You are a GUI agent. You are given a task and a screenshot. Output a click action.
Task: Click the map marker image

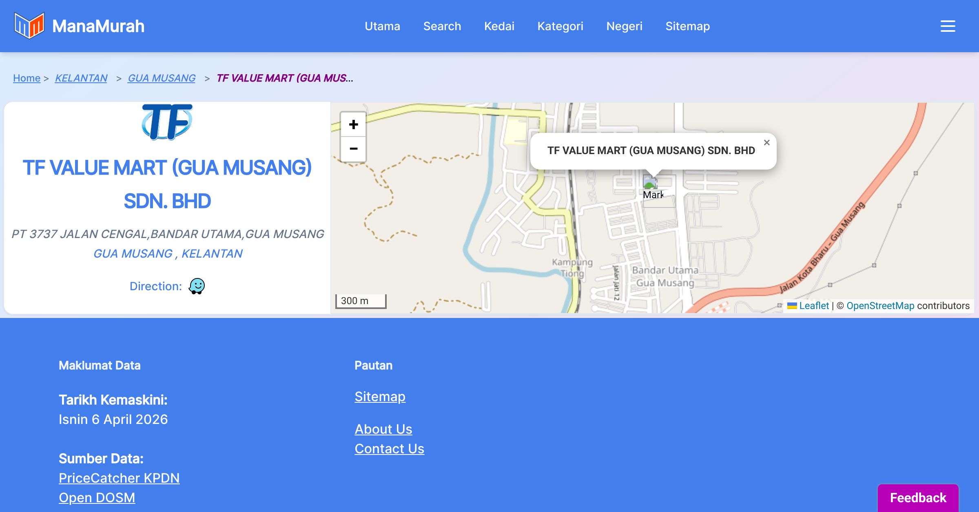pyautogui.click(x=652, y=186)
